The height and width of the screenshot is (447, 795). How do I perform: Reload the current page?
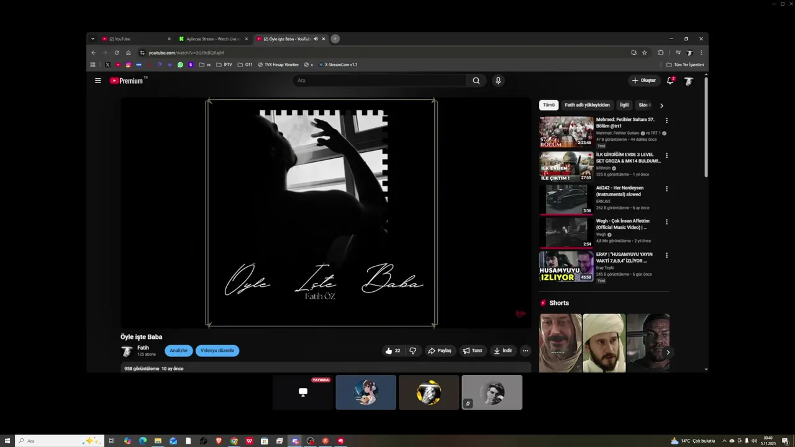(x=116, y=53)
